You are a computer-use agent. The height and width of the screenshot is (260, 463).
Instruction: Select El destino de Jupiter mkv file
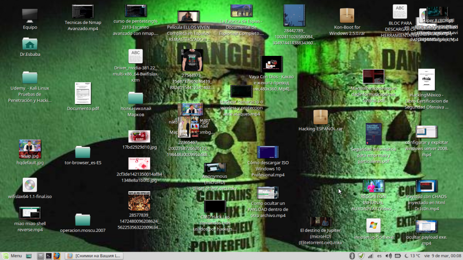pyautogui.click(x=320, y=221)
